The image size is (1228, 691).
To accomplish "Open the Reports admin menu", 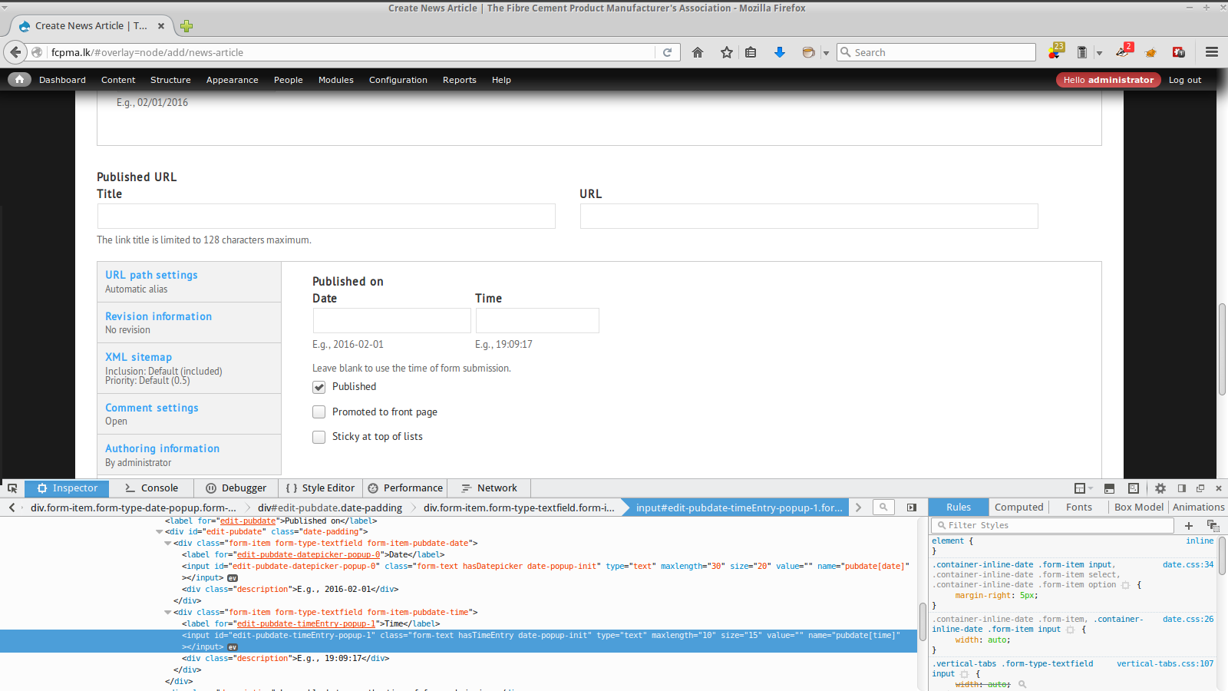I will pos(459,80).
